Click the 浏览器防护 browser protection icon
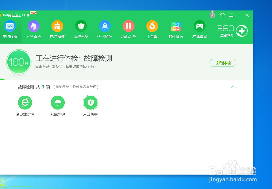The image size is (272, 189). pyautogui.click(x=25, y=102)
